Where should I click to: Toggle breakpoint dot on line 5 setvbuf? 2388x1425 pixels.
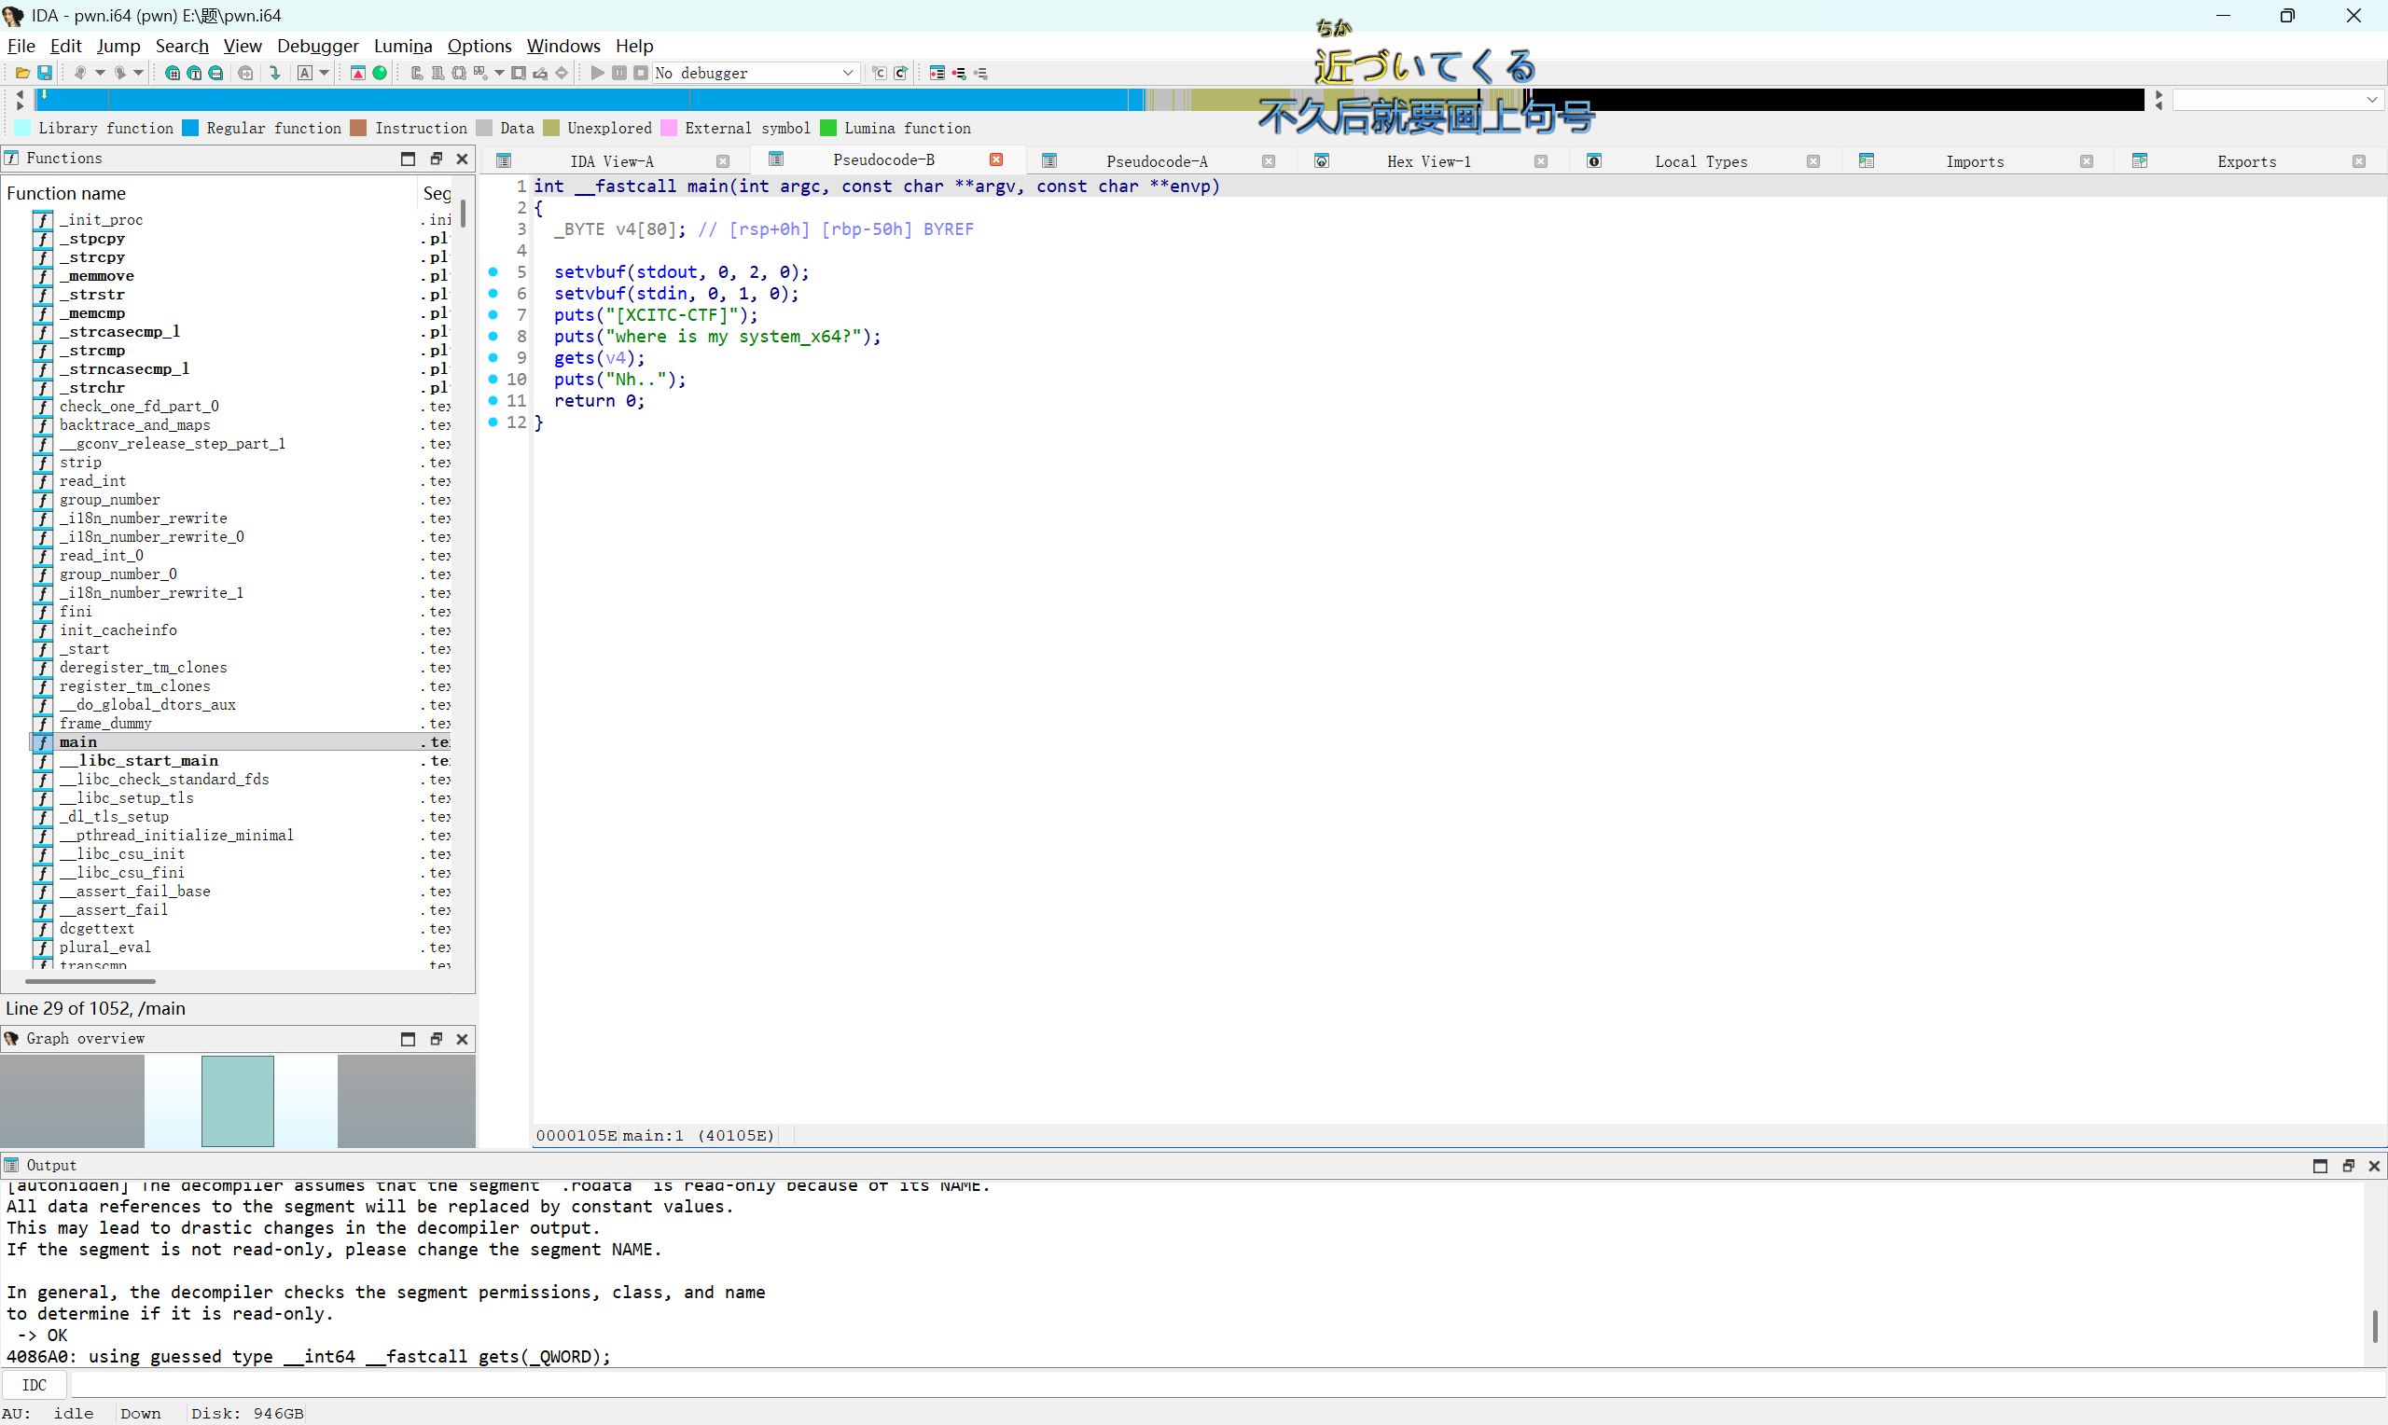[493, 271]
